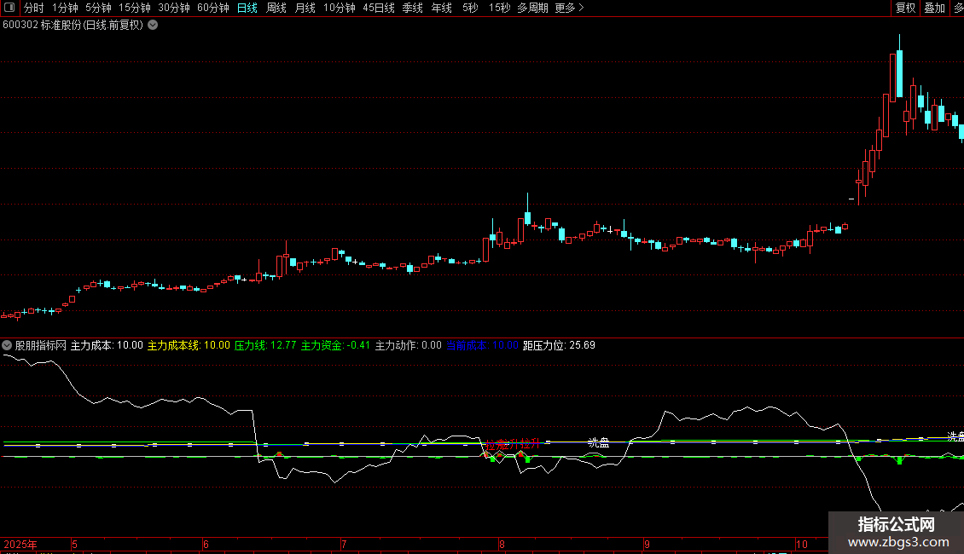
Task: Open the 多周期 multi-period view
Action: (x=533, y=8)
